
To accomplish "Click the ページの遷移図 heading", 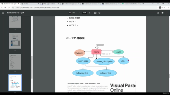I will click(x=75, y=38).
